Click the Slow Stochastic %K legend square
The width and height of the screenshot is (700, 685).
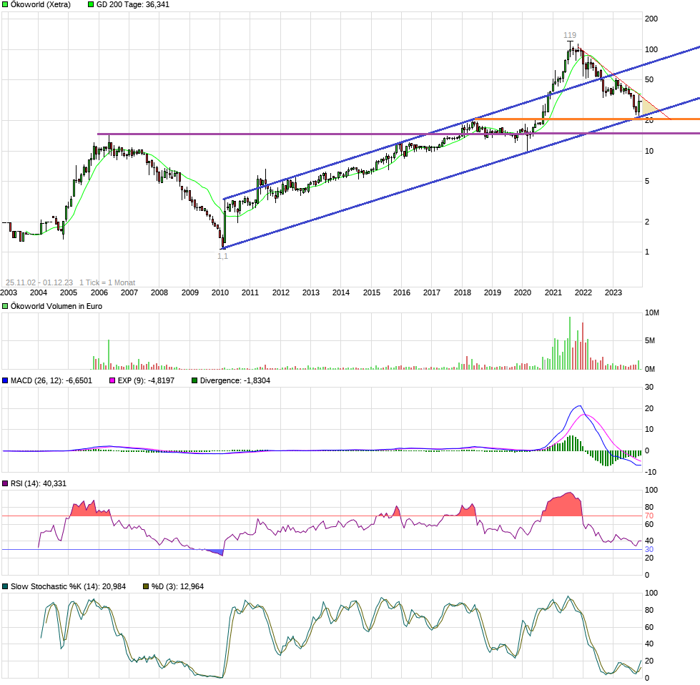tap(5, 586)
